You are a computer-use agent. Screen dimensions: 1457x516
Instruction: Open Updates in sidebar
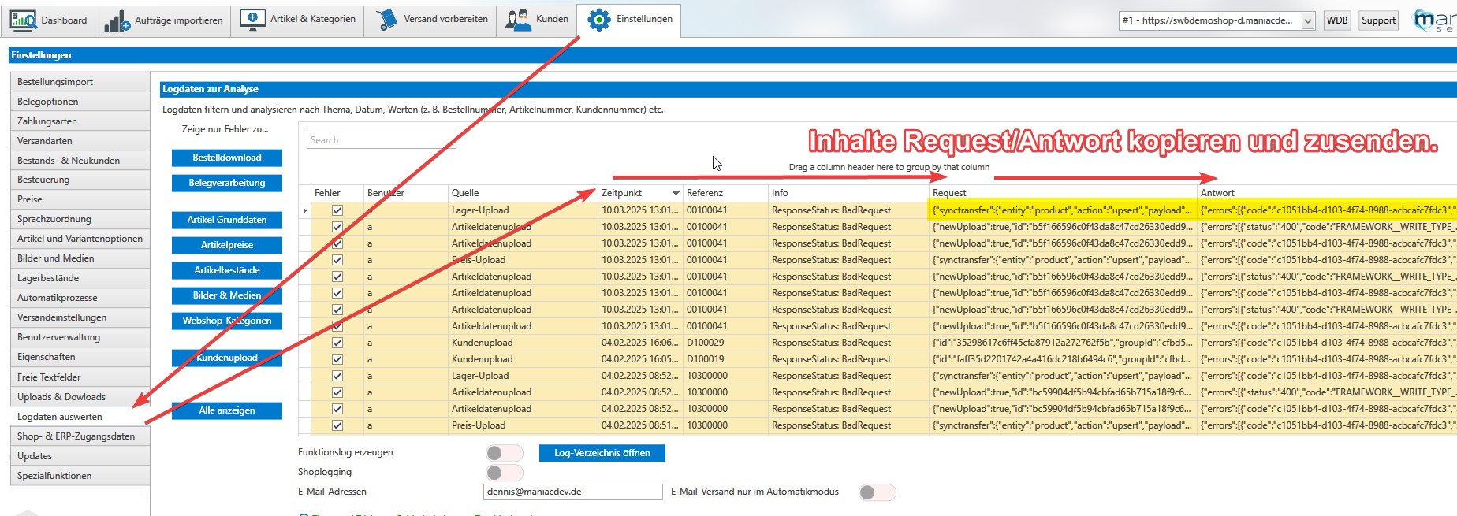click(80, 456)
